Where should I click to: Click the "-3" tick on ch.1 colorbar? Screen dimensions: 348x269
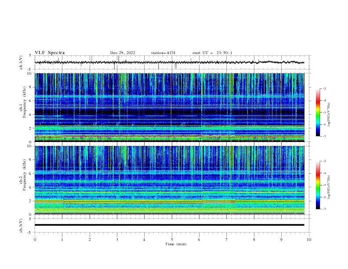click(x=324, y=88)
